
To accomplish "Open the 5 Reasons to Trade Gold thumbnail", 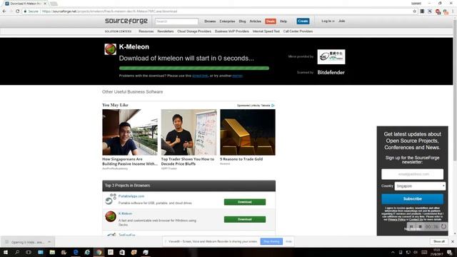I will pos(248,132).
